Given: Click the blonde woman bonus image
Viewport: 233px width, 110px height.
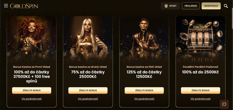Looking at the screenshot, I should [x=88, y=39].
